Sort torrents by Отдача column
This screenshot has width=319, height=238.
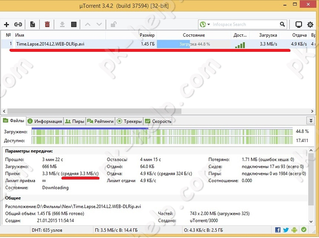coord(294,35)
